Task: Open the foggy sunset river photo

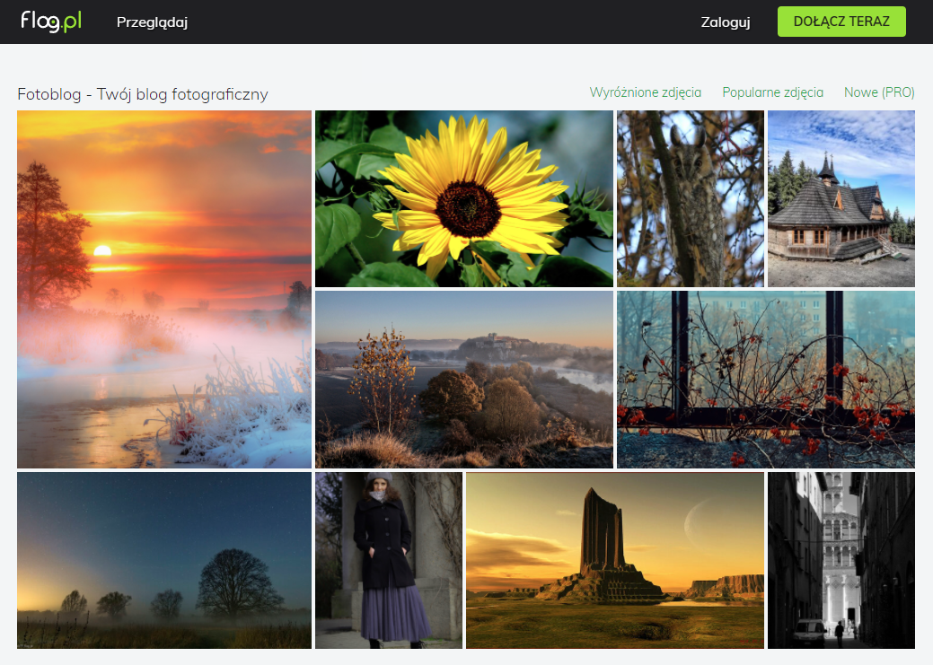Action: (x=164, y=289)
